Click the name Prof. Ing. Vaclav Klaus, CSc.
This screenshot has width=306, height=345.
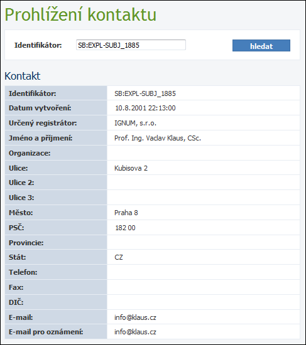pyautogui.click(x=158, y=138)
